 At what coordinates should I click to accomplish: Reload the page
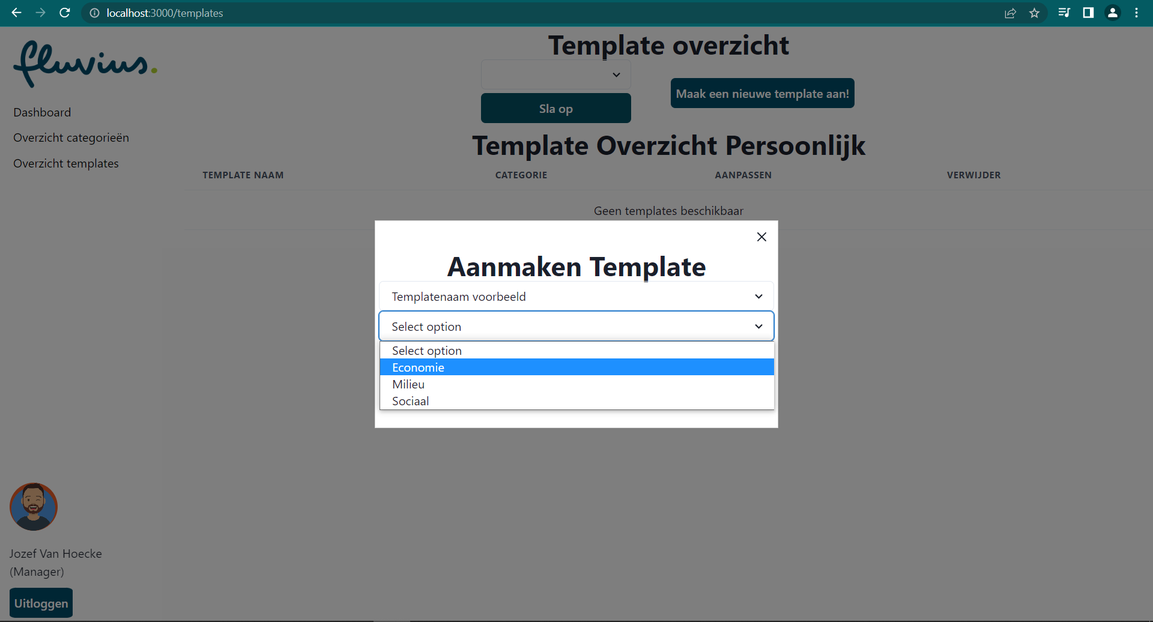64,13
